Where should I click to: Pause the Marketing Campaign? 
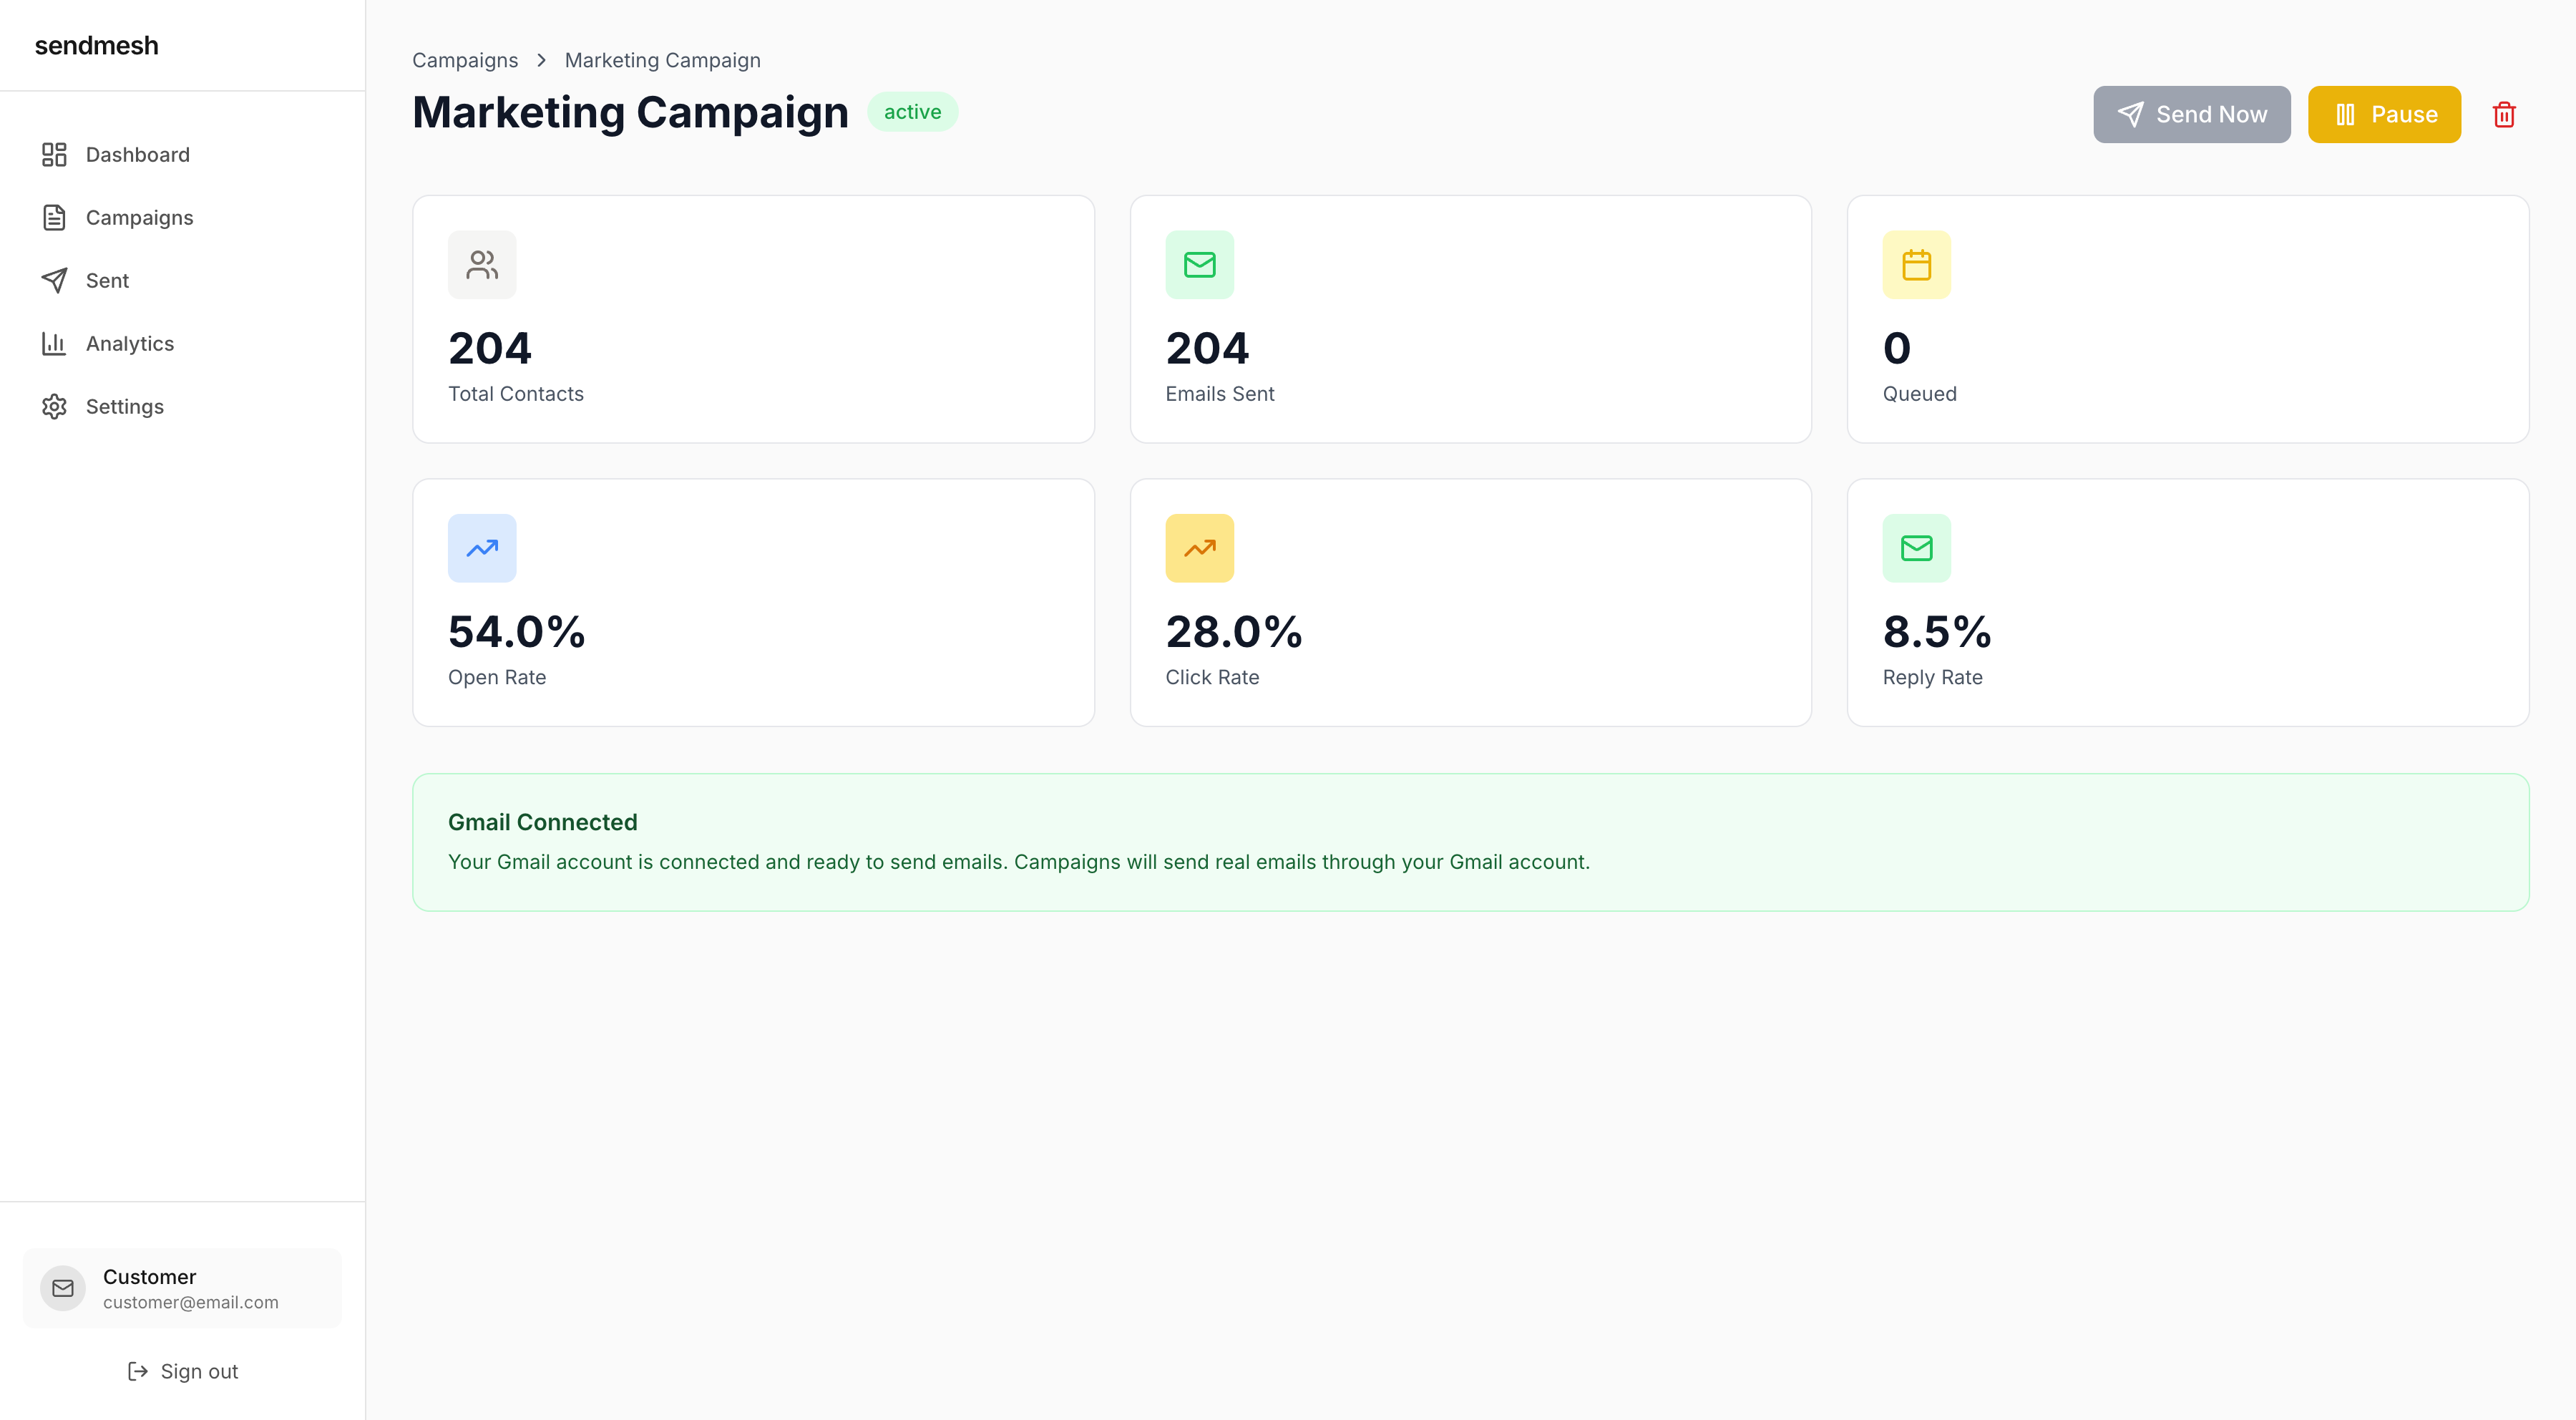(x=2384, y=115)
